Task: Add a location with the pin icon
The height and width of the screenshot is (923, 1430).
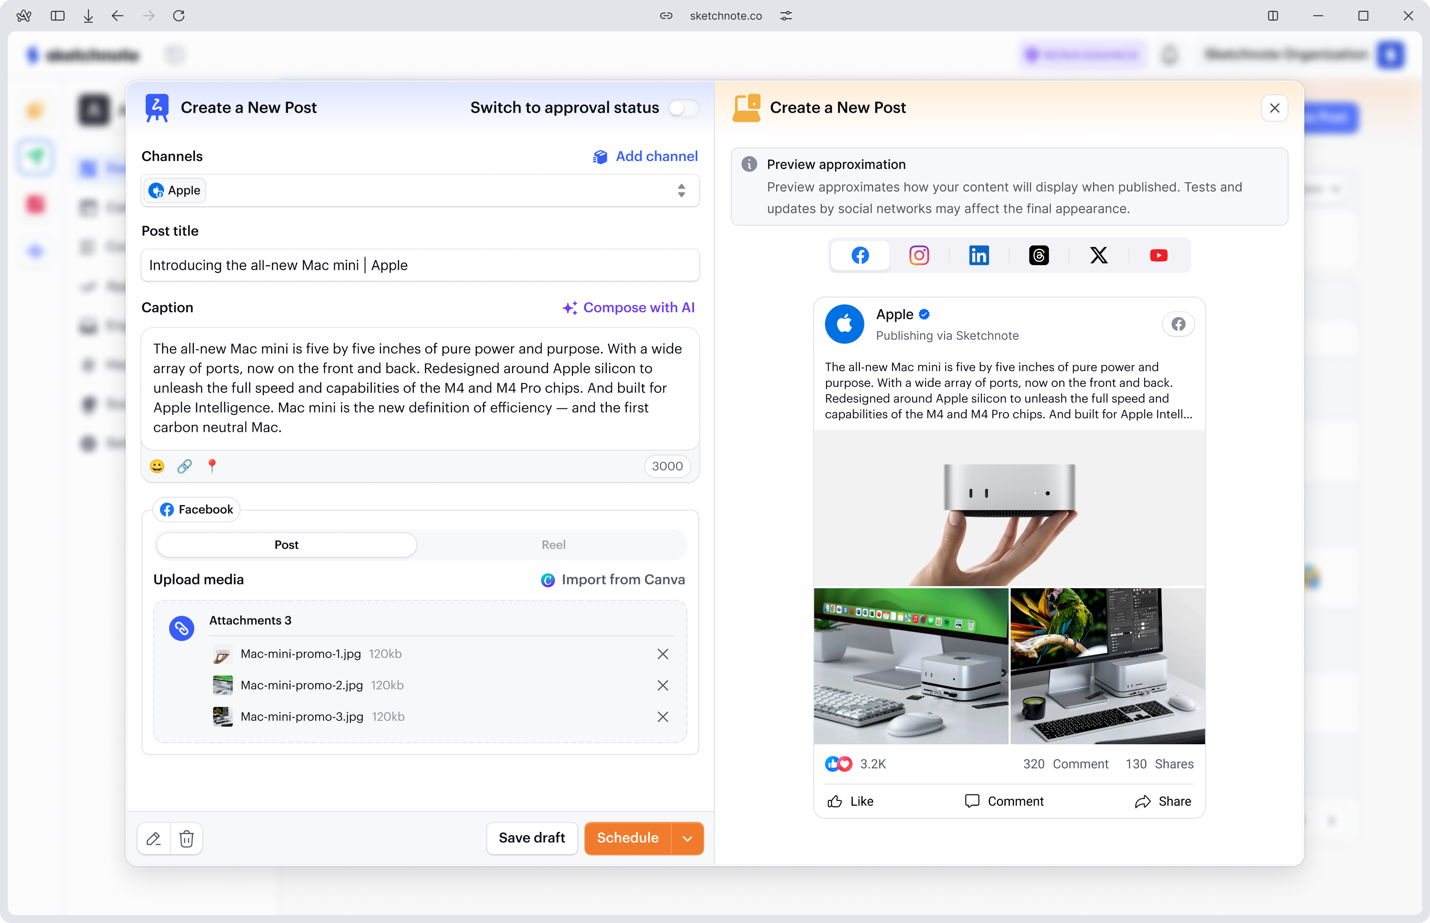Action: tap(212, 466)
